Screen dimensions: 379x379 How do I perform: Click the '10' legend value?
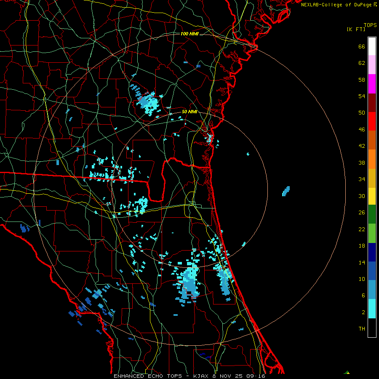coord(362,279)
